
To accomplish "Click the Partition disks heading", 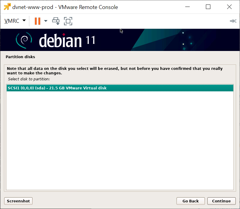I will tap(20, 57).
